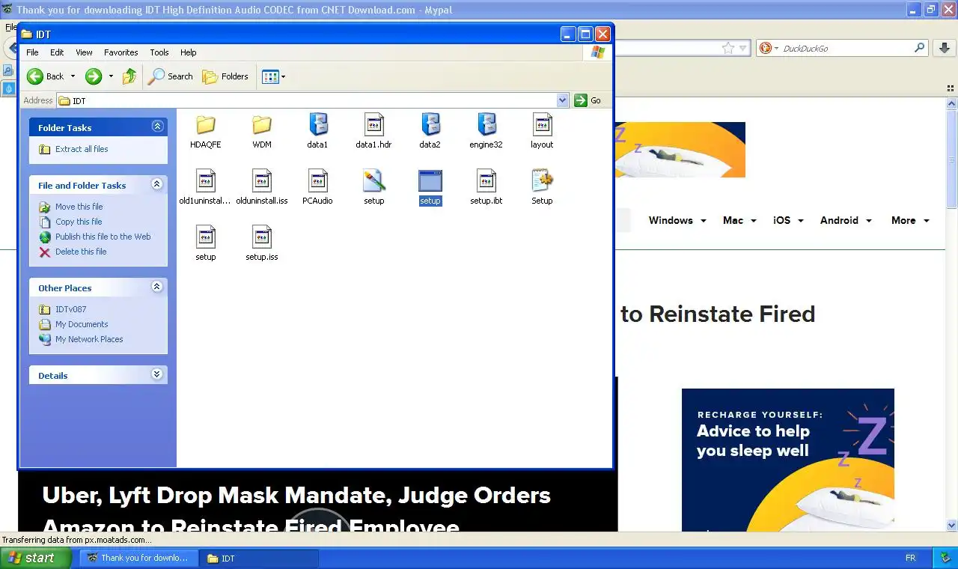
Task: Click the DuckDuckGo search field in Mypal
Action: tap(843, 48)
